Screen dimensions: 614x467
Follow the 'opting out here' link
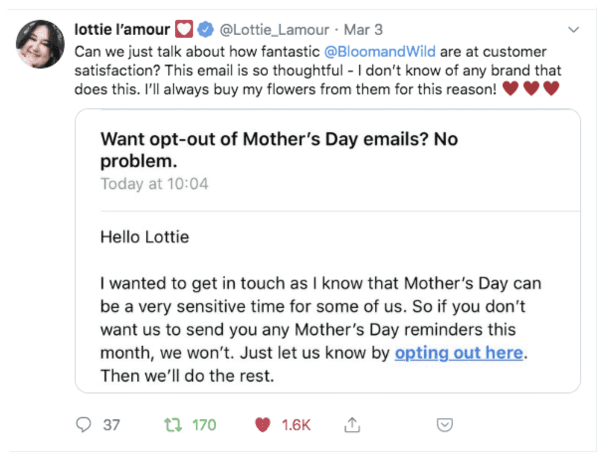point(459,353)
